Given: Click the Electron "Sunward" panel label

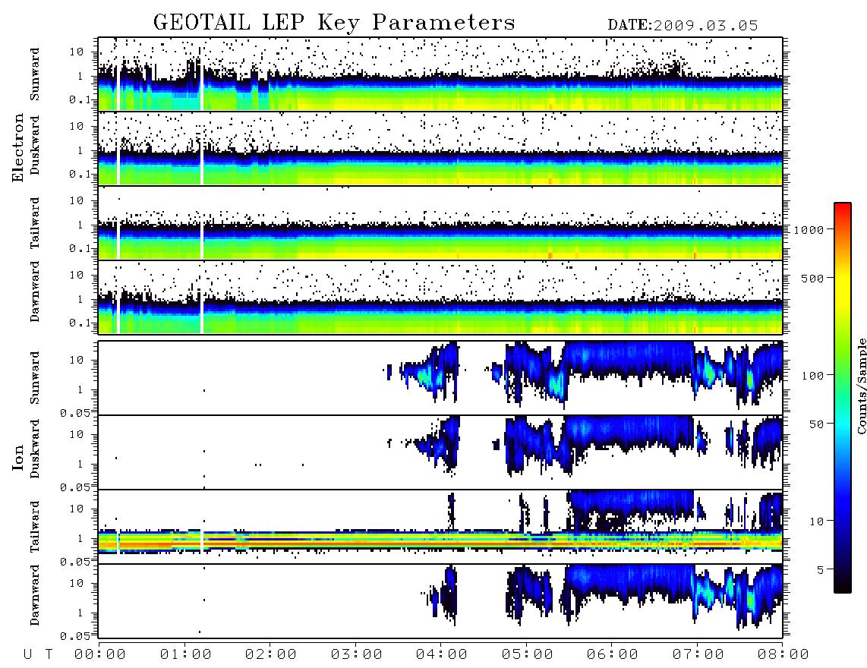Looking at the screenshot, I should tap(35, 74).
